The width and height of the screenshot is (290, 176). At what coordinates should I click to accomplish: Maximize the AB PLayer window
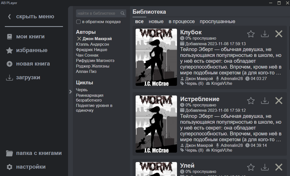[x=279, y=3]
